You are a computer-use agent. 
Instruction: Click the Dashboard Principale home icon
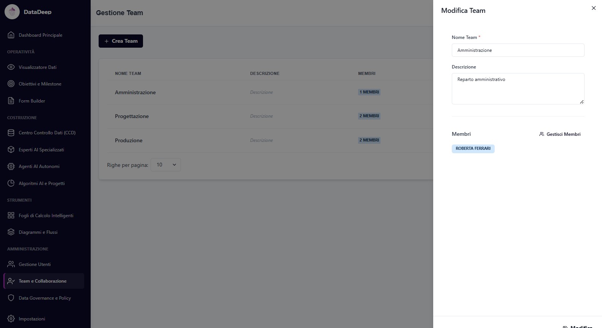[11, 35]
